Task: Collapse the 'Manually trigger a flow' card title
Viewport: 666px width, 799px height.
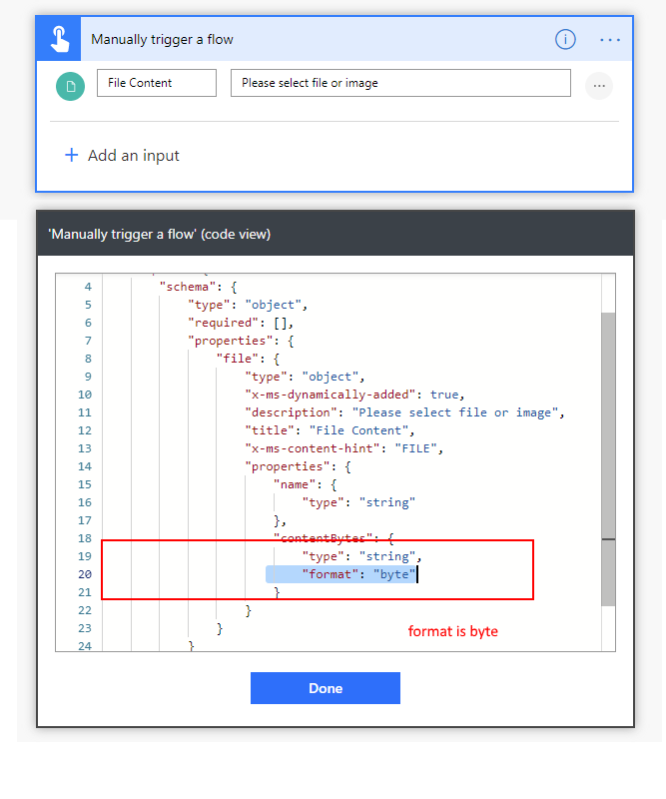Action: [x=163, y=39]
